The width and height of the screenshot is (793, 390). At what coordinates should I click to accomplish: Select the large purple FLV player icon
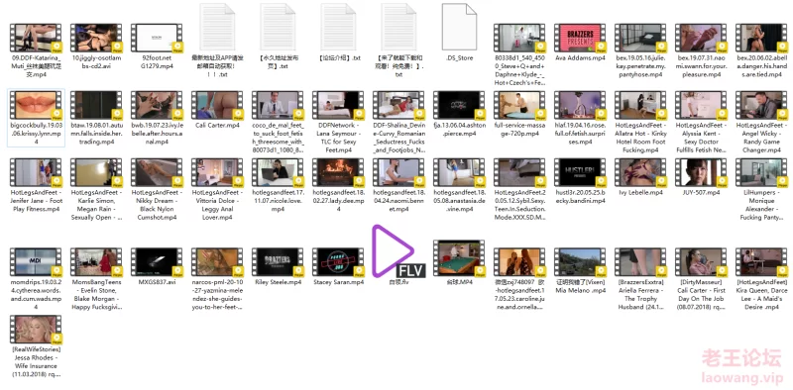pyautogui.click(x=398, y=252)
